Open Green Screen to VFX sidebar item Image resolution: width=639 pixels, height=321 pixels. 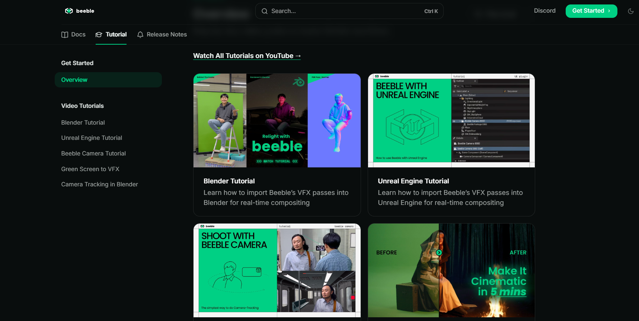click(x=90, y=169)
